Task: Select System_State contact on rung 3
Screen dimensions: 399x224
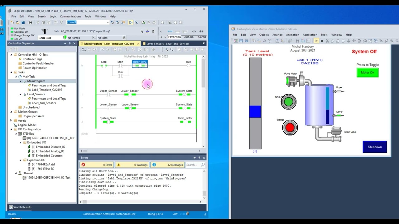Action: (108, 122)
